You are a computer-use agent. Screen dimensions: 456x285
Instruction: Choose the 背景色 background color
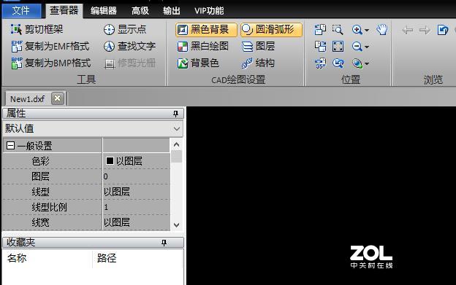pyautogui.click(x=198, y=63)
